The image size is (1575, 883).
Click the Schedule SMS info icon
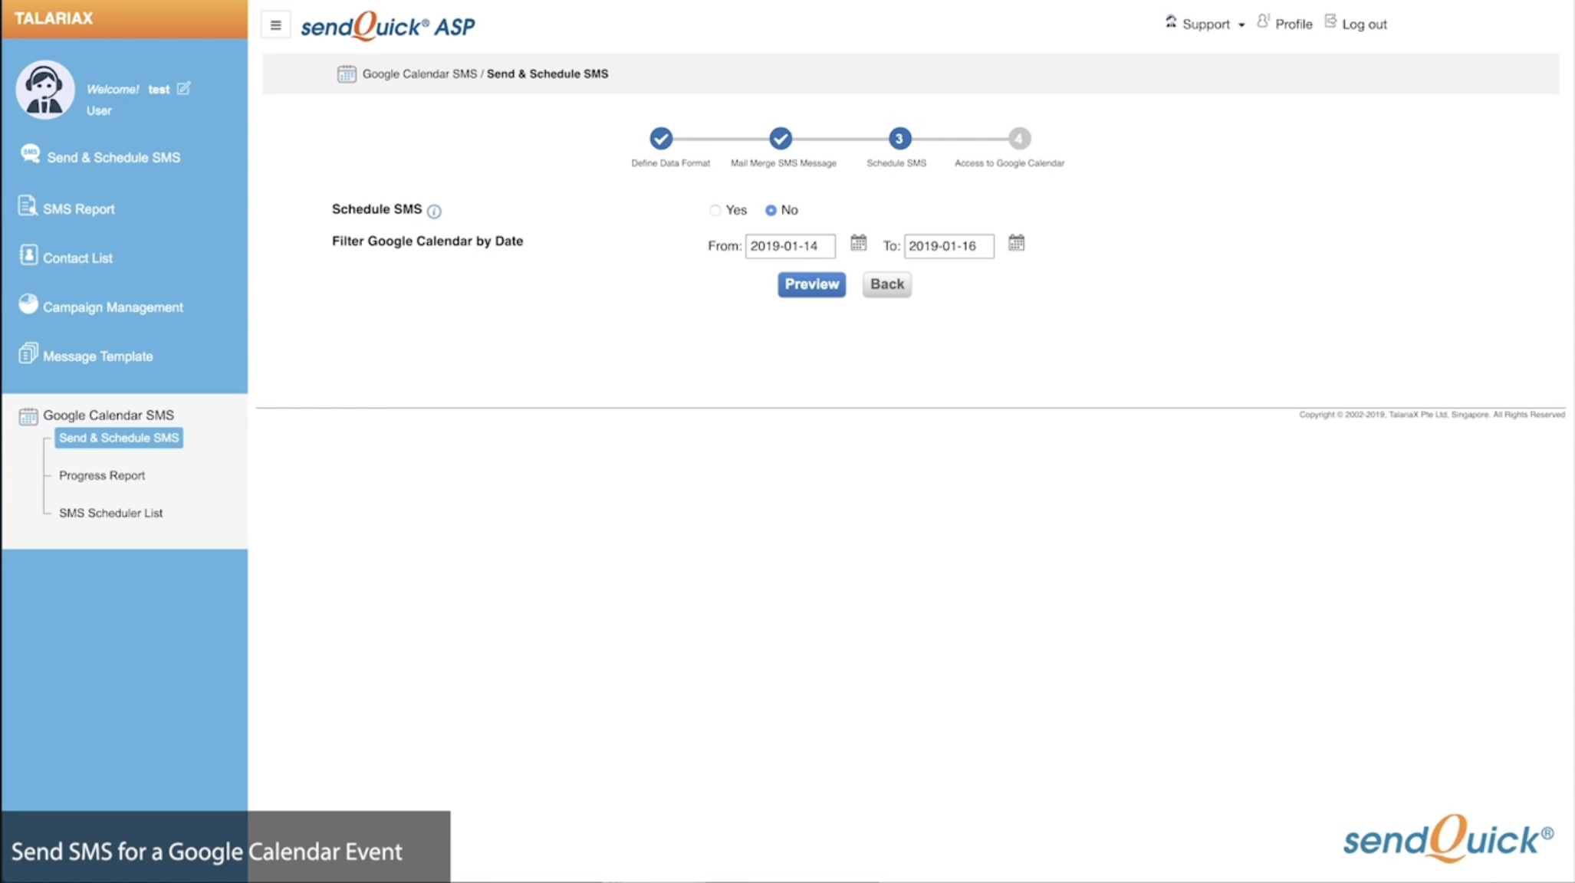[434, 211]
